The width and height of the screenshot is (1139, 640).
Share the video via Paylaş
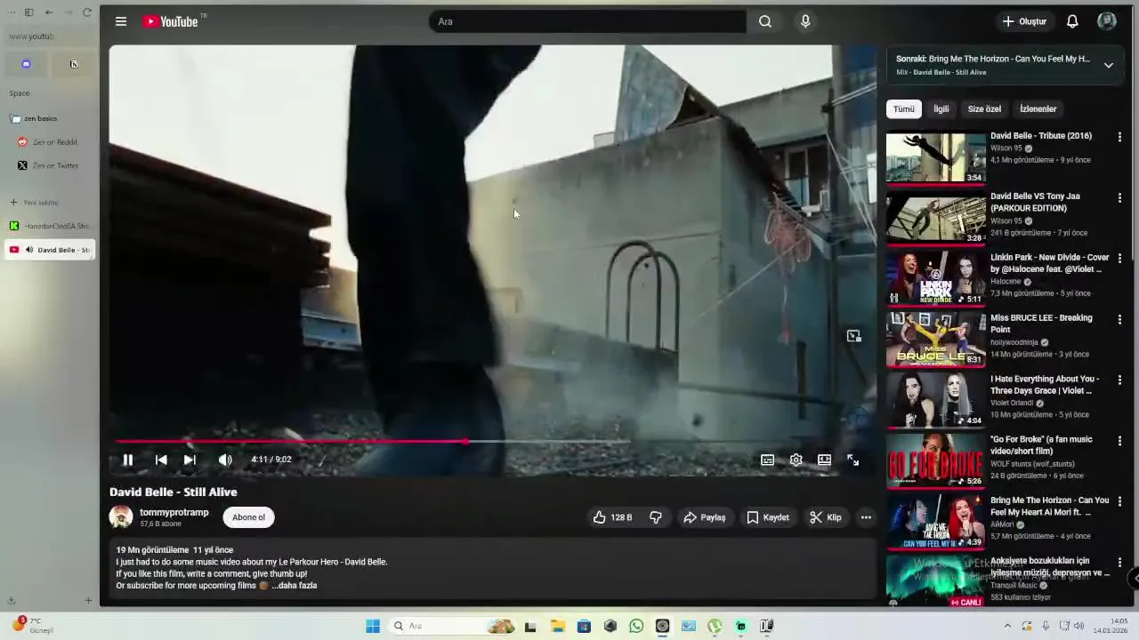[705, 517]
